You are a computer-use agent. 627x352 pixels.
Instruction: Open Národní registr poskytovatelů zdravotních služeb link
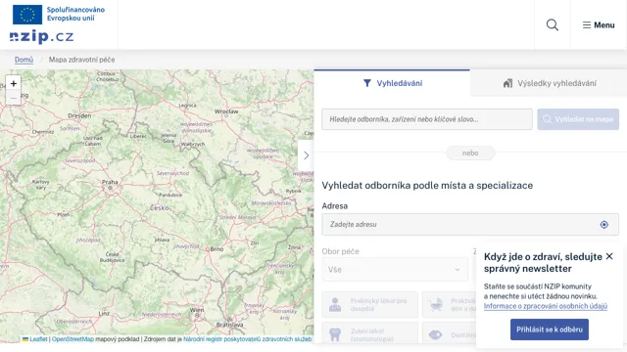(247, 339)
